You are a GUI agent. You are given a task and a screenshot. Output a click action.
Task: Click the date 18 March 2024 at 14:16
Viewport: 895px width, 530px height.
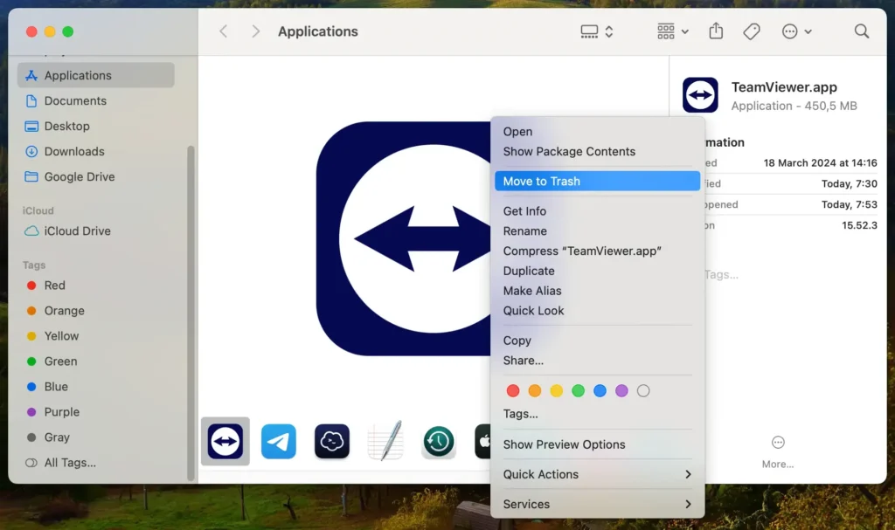point(820,163)
